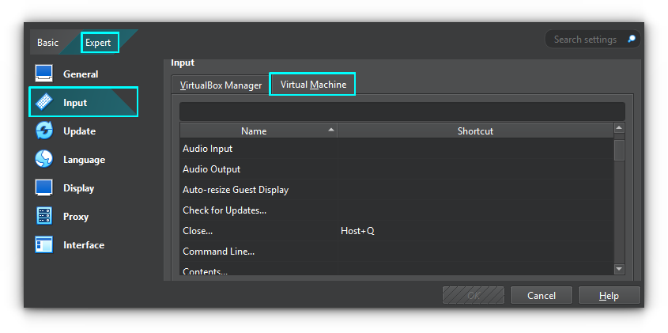Click the scrollbar down arrow in shortcut list
The width and height of the screenshot is (668, 333).
[619, 269]
